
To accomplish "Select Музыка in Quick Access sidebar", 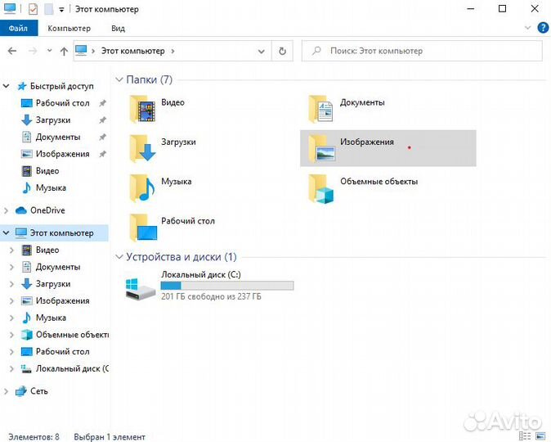I will (51, 188).
